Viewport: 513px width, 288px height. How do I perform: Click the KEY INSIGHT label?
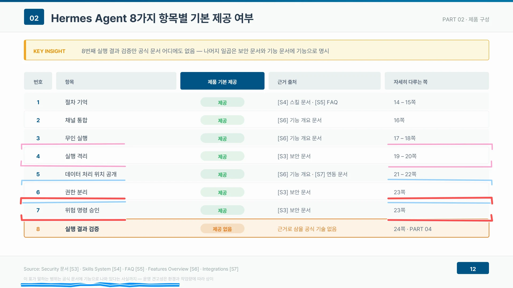(x=49, y=51)
